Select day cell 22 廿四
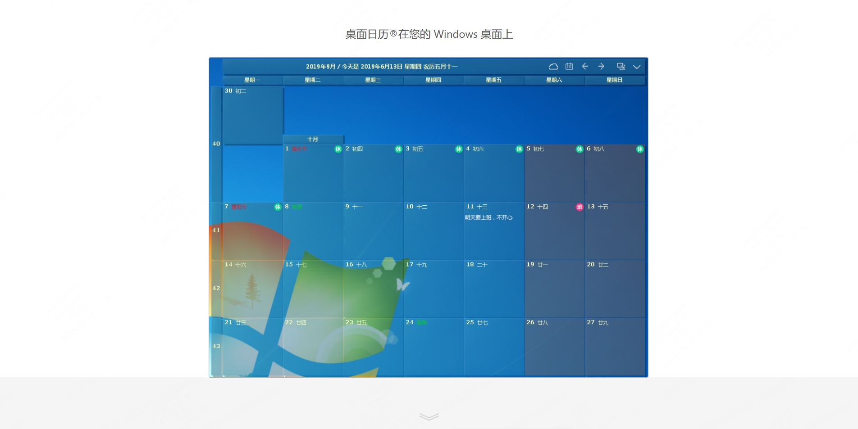Viewport: 858px width, 429px height. pyautogui.click(x=313, y=347)
